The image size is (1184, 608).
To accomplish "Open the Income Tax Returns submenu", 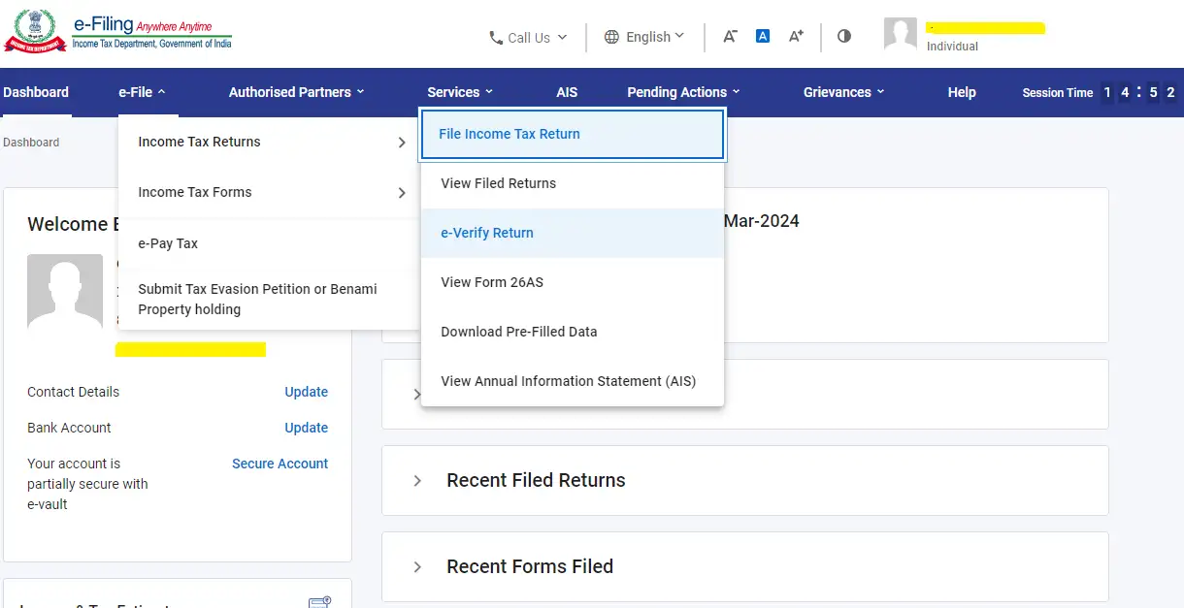I will 201,142.
